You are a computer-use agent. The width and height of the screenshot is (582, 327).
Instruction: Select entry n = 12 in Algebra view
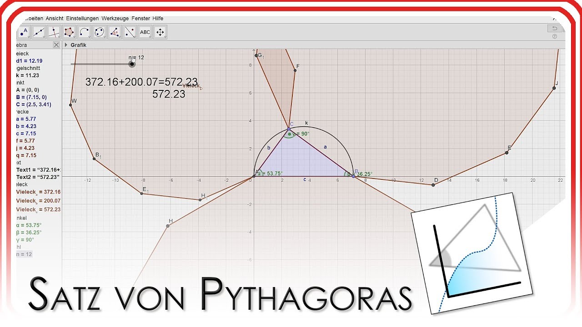coord(24,254)
